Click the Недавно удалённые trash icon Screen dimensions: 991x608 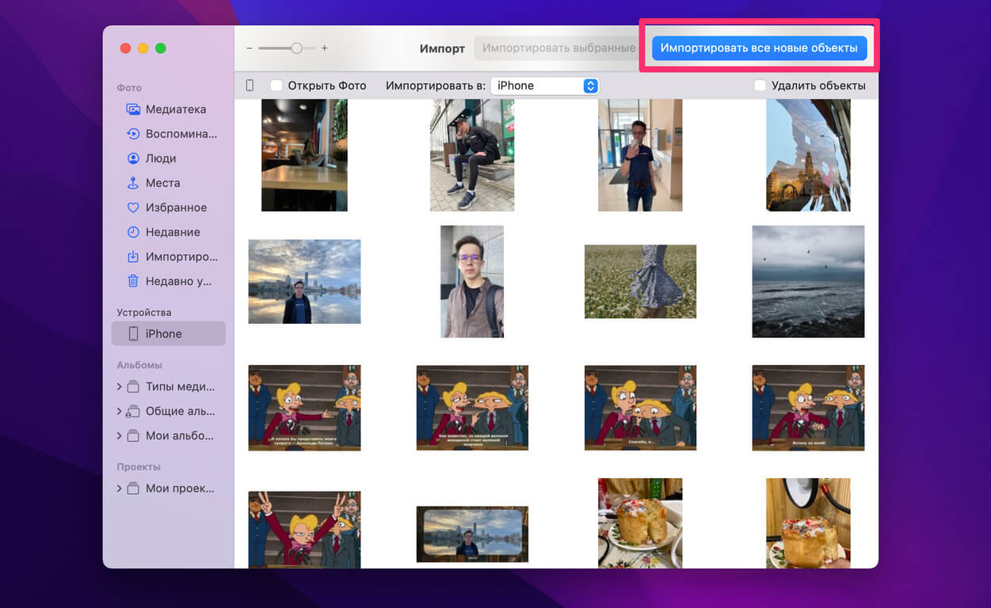[x=133, y=281]
